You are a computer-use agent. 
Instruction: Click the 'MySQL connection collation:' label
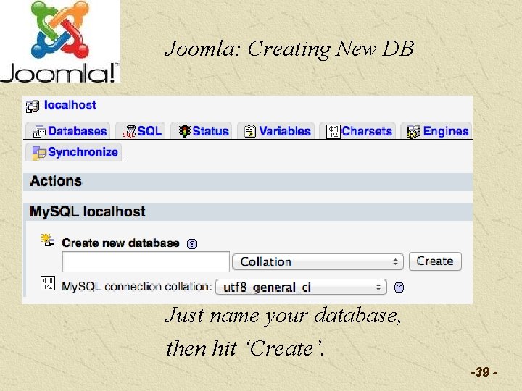point(137,287)
